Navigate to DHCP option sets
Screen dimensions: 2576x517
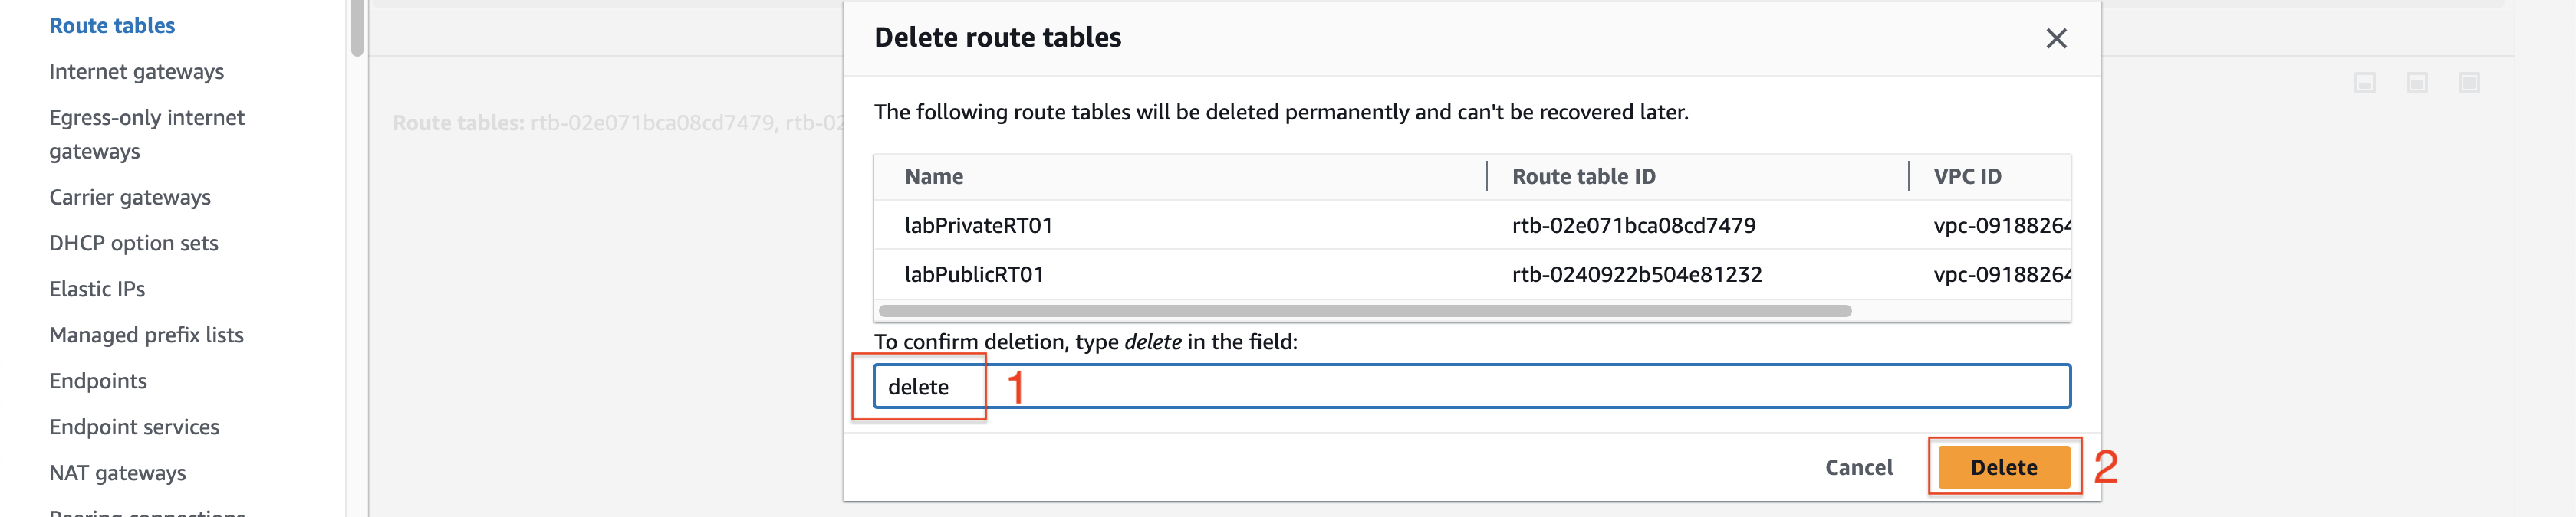click(x=134, y=244)
